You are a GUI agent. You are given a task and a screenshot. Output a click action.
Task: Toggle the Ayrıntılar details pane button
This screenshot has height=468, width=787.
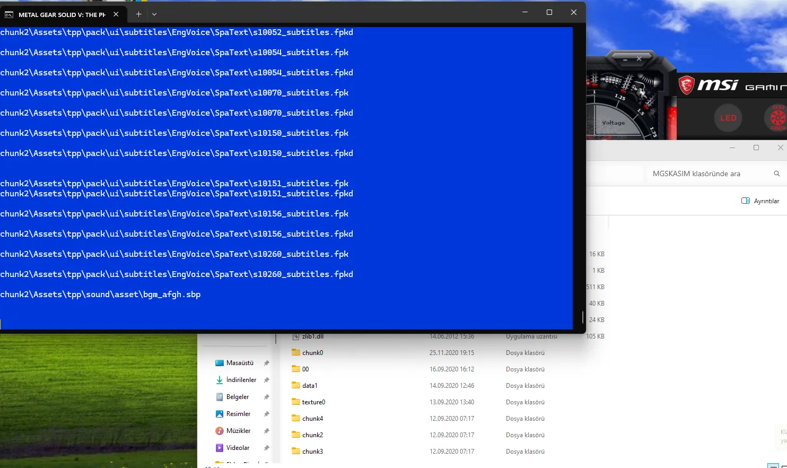tap(760, 201)
